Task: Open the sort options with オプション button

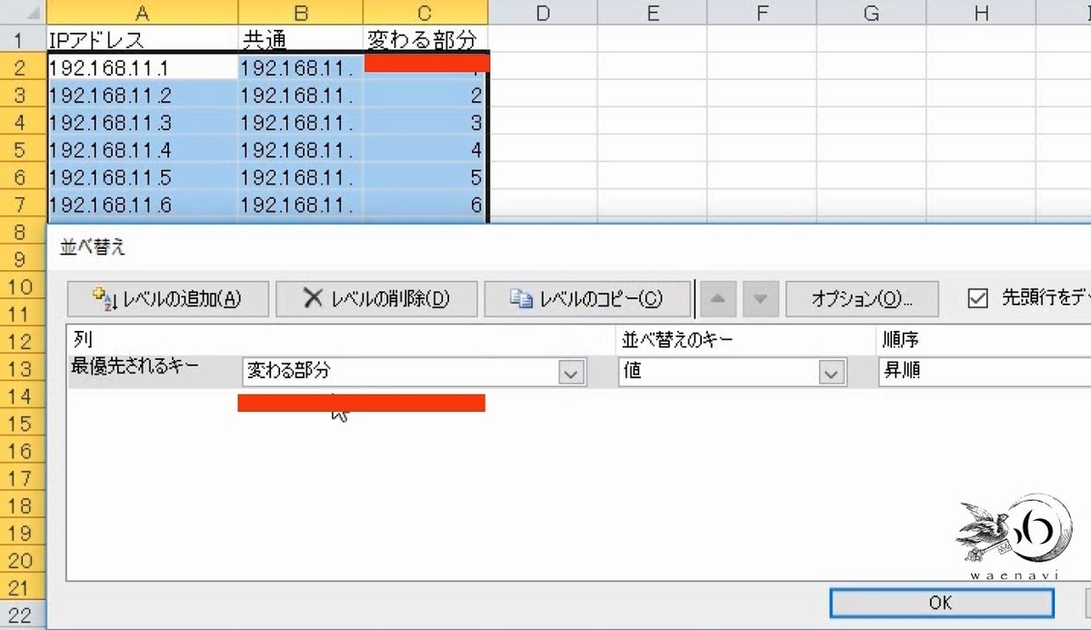Action: (x=862, y=299)
